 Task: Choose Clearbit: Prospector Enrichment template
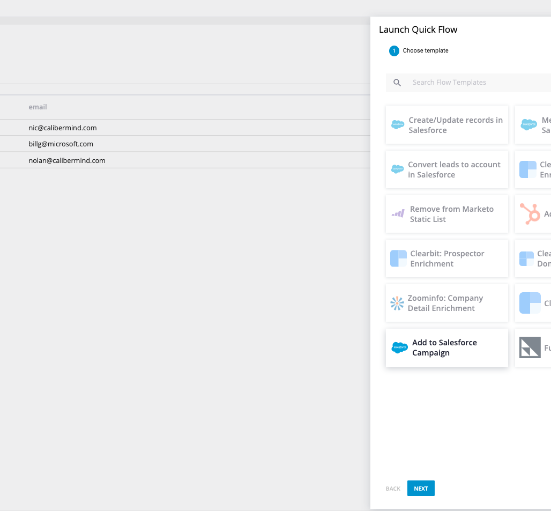447,258
